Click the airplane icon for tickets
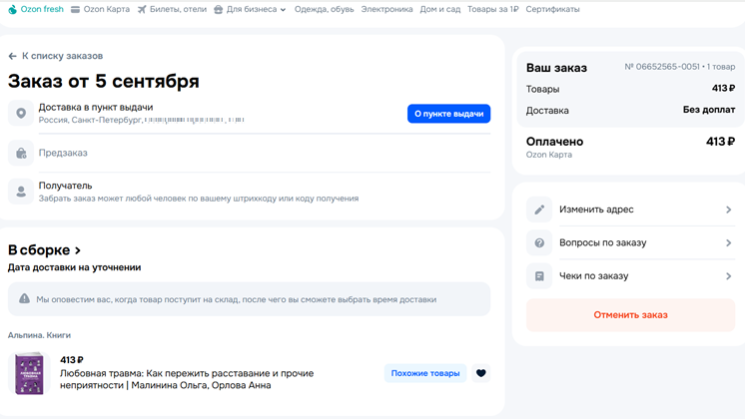 point(142,10)
